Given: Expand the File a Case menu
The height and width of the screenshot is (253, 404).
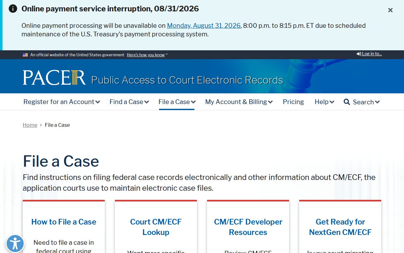Looking at the screenshot, I should (x=177, y=102).
